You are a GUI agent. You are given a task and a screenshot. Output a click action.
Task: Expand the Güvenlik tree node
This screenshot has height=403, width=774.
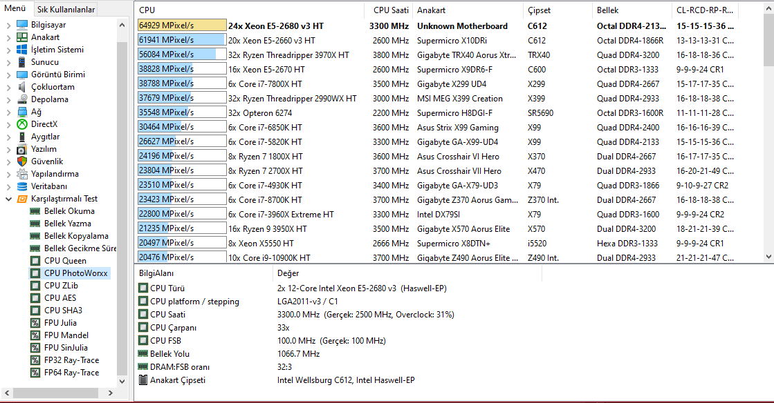pyautogui.click(x=8, y=161)
